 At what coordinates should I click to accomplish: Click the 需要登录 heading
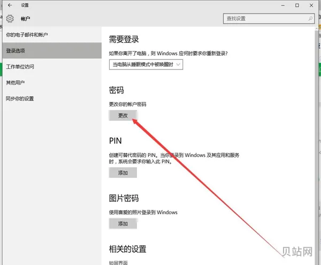[x=124, y=39]
